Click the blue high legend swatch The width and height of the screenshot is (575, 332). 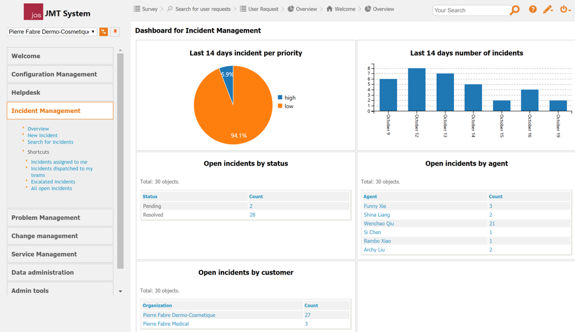click(280, 97)
